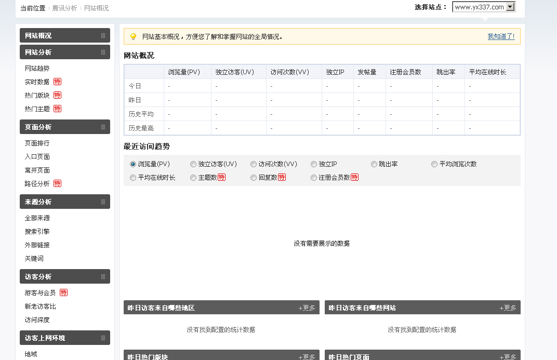The height and width of the screenshot is (360, 557).
Task: Click the grip icon on 访客上网环境 header
Action: point(103,338)
